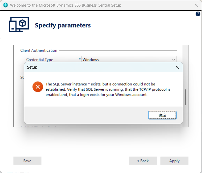Click the red error icon in Setup dialog
Image resolution: width=202 pixels, height=173 pixels.
tap(38, 87)
